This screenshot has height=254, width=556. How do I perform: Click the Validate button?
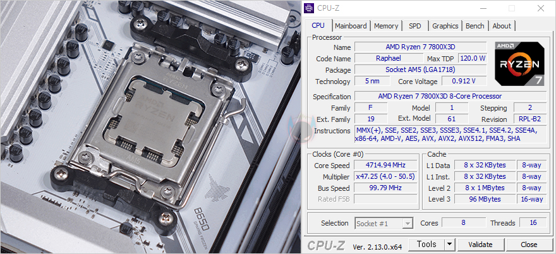pyautogui.click(x=480, y=245)
